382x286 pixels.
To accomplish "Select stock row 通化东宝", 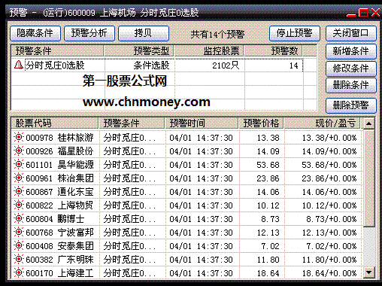I will (x=187, y=192).
